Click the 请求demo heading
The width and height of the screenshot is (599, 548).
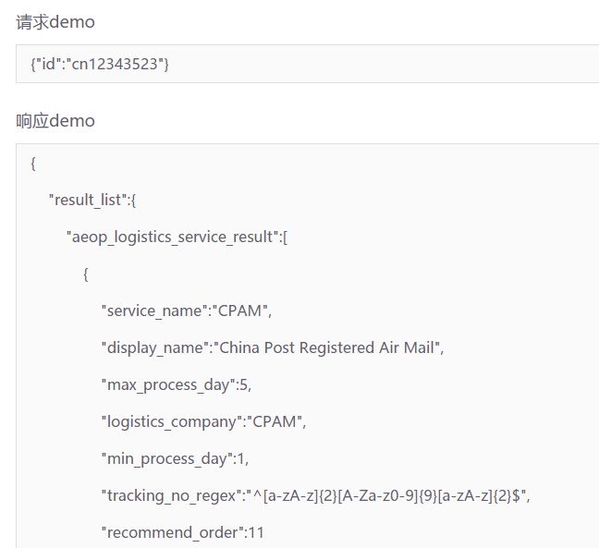pos(55,22)
